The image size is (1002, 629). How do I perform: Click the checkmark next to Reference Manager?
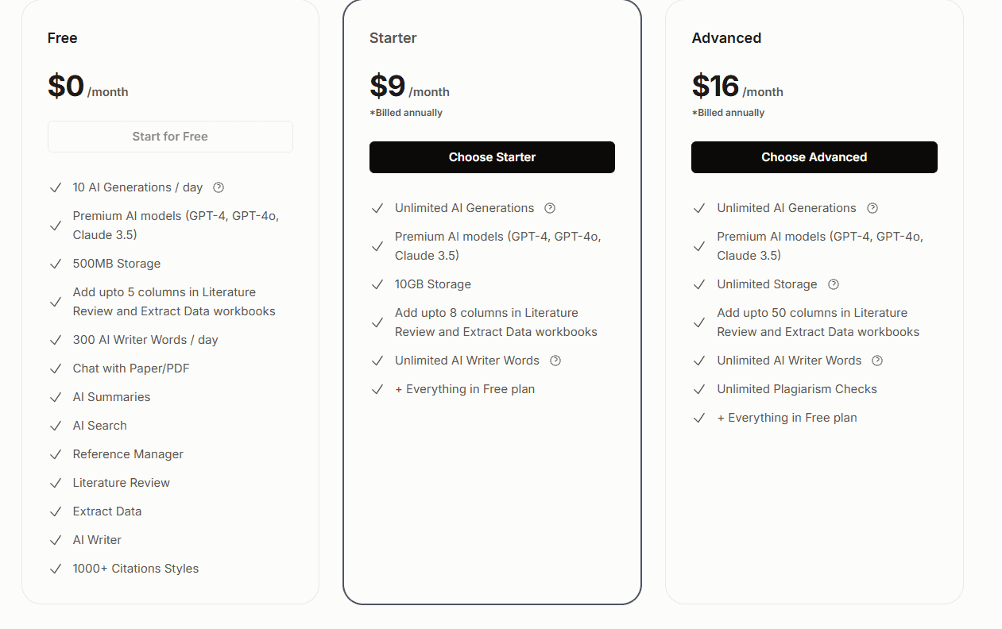tap(56, 453)
